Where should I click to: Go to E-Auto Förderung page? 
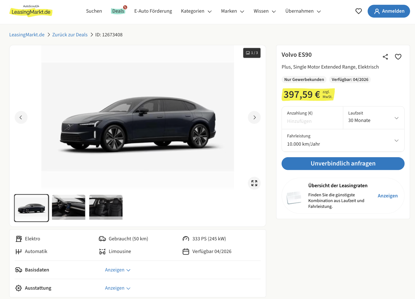coord(153,11)
